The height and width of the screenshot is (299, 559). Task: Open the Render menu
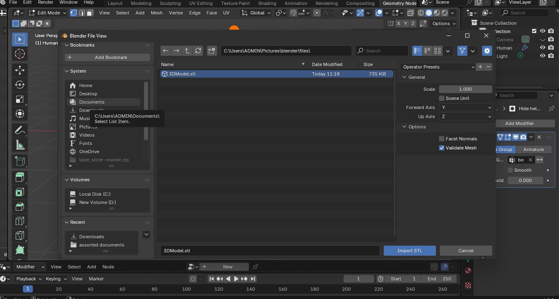[45, 2]
